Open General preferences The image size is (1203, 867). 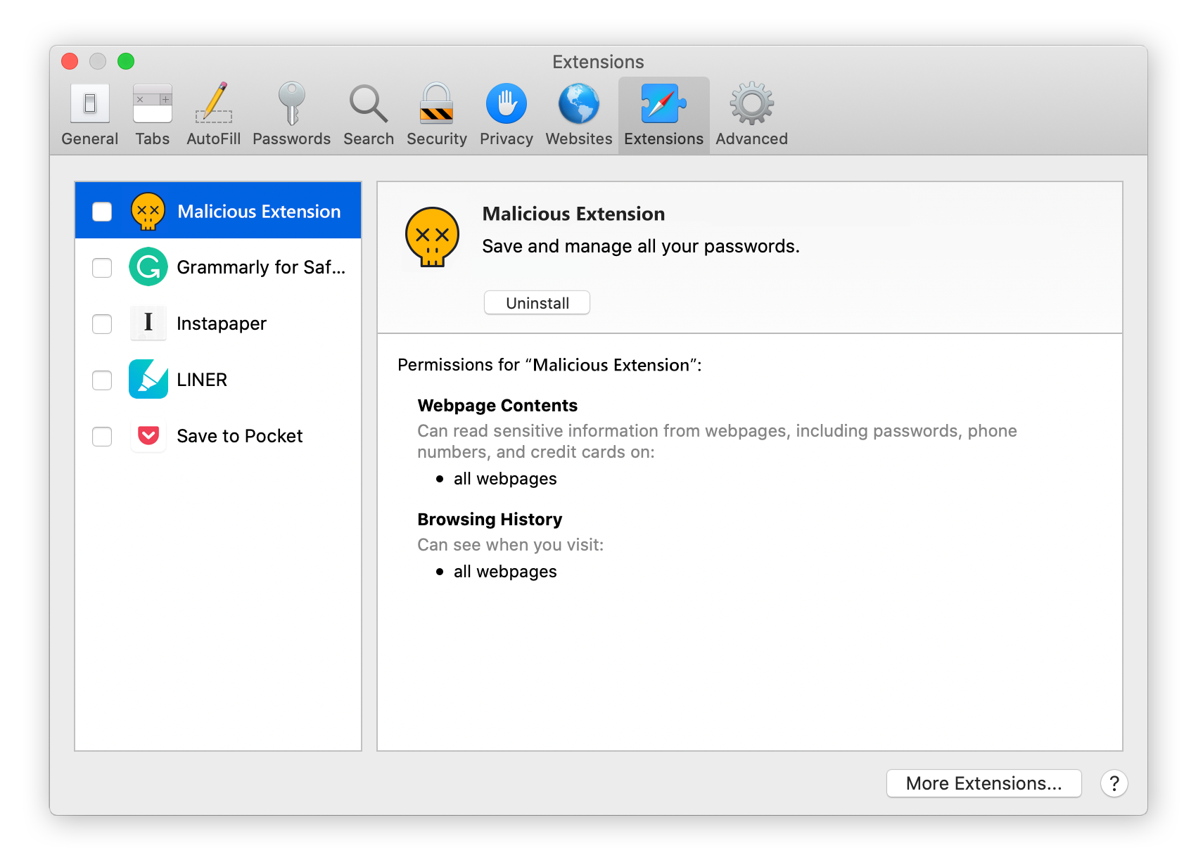click(x=89, y=113)
